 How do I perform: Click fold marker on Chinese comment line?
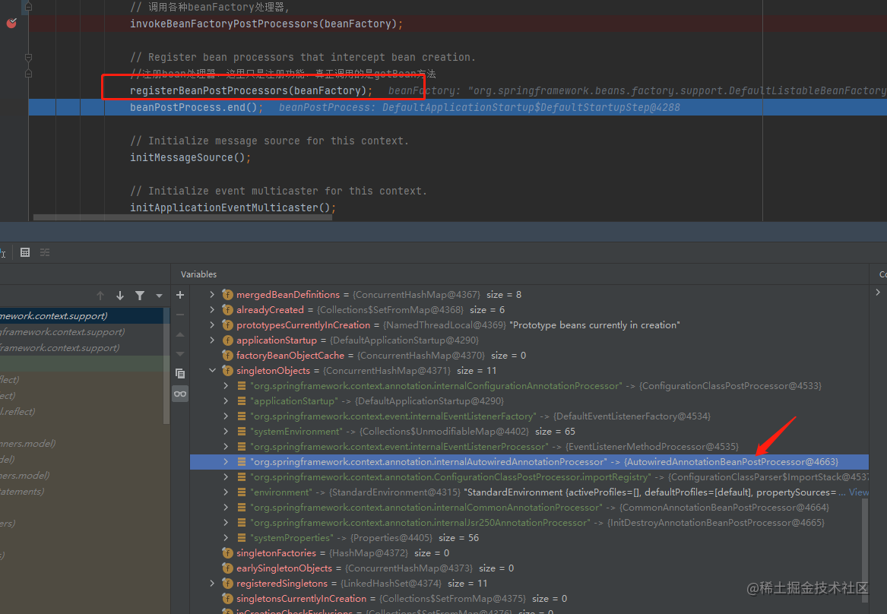tap(28, 74)
